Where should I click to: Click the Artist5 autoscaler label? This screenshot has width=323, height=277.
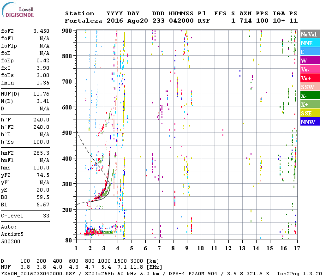tap(12, 235)
